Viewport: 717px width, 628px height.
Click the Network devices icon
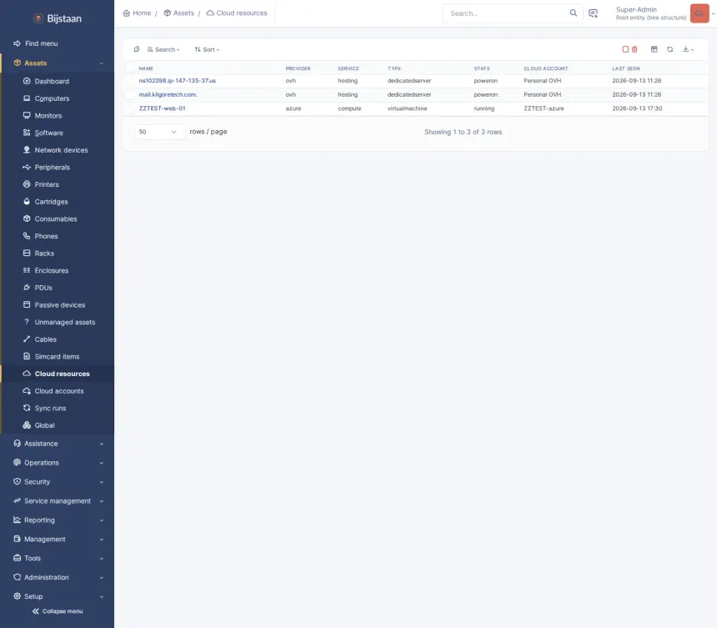click(27, 150)
